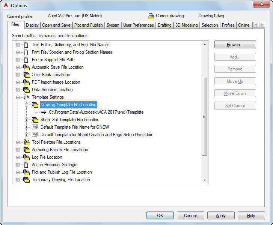Viewport: 273px width, 225px height.
Task: Expand Default Template for Sheet Creation node
Action: click(26, 135)
